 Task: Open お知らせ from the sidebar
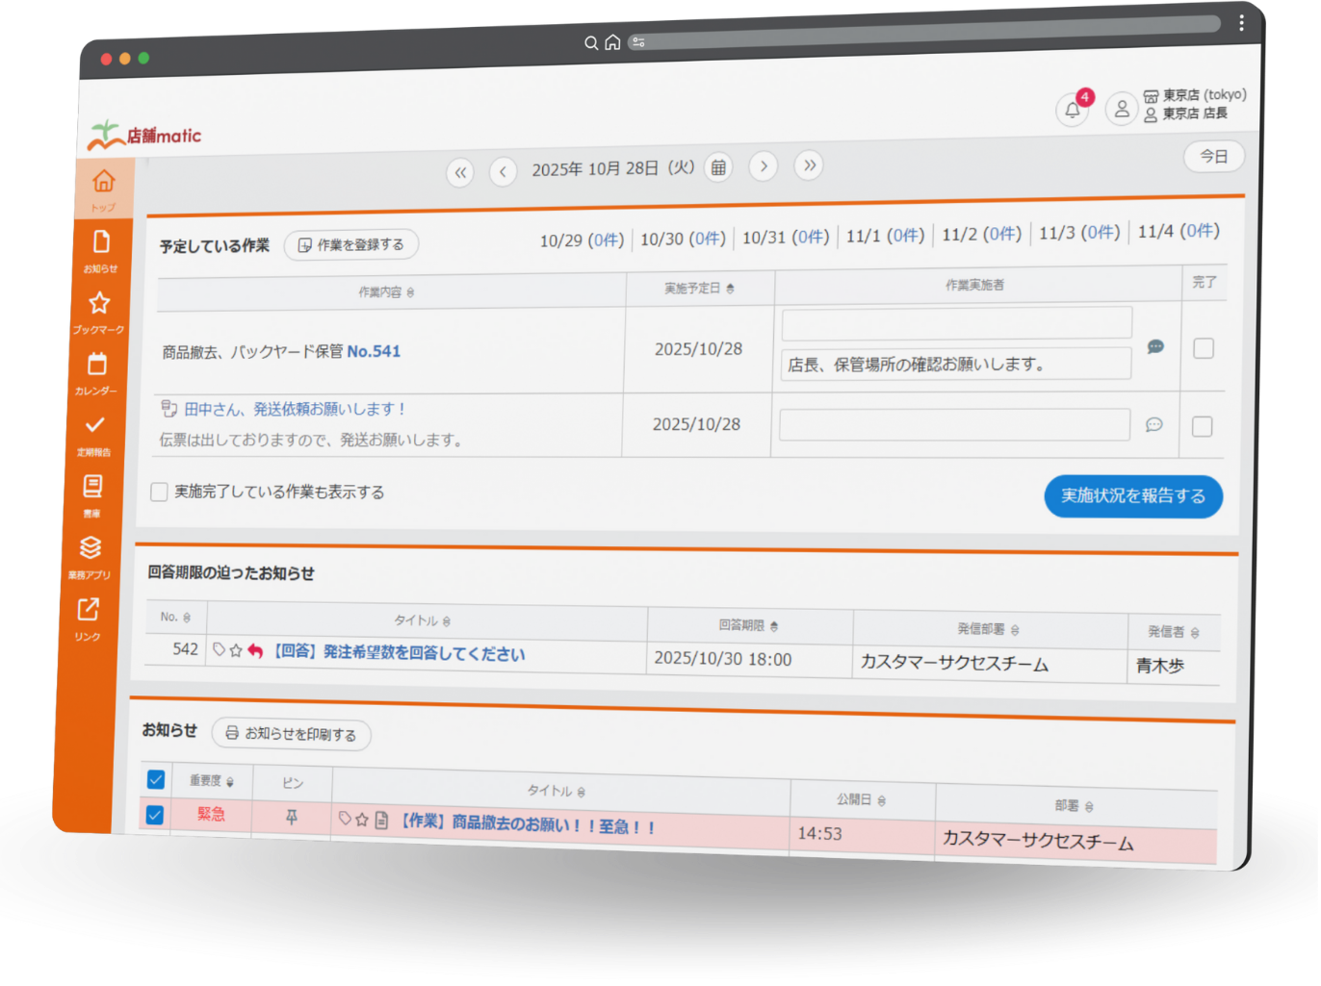[99, 242]
